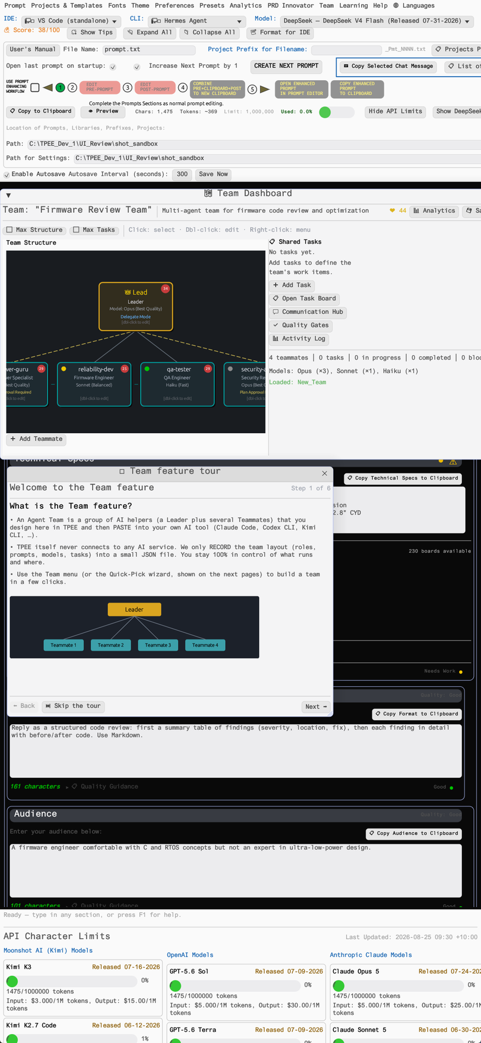Open the Analytics menu
Viewport: 481px width, 1043px height.
click(x=245, y=5)
